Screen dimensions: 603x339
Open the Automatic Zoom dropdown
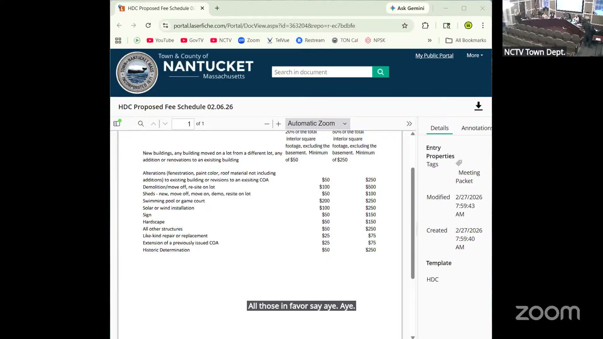[317, 123]
